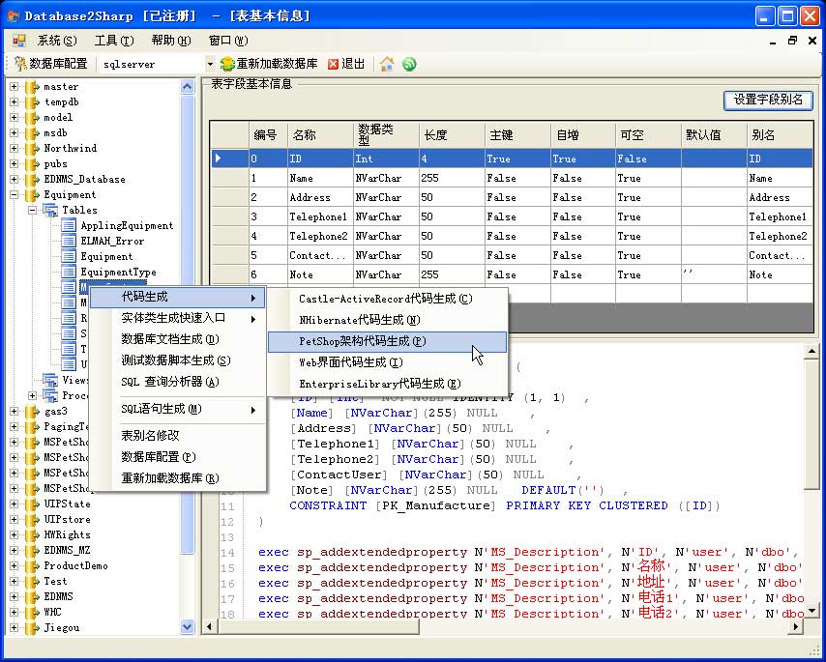
Task: Expand the 实体类生成快速入口 submenu arrow
Action: (x=253, y=319)
